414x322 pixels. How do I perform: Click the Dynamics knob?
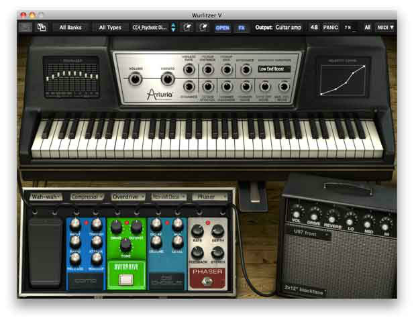(189, 87)
